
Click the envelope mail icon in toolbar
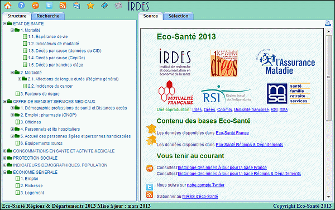[76, 6]
